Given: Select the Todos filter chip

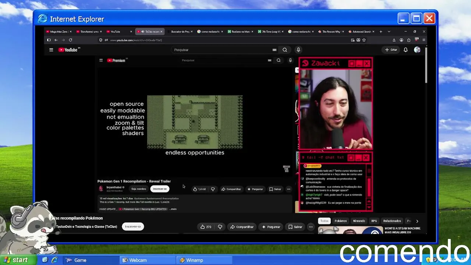Looking at the screenshot, I should point(324,221).
